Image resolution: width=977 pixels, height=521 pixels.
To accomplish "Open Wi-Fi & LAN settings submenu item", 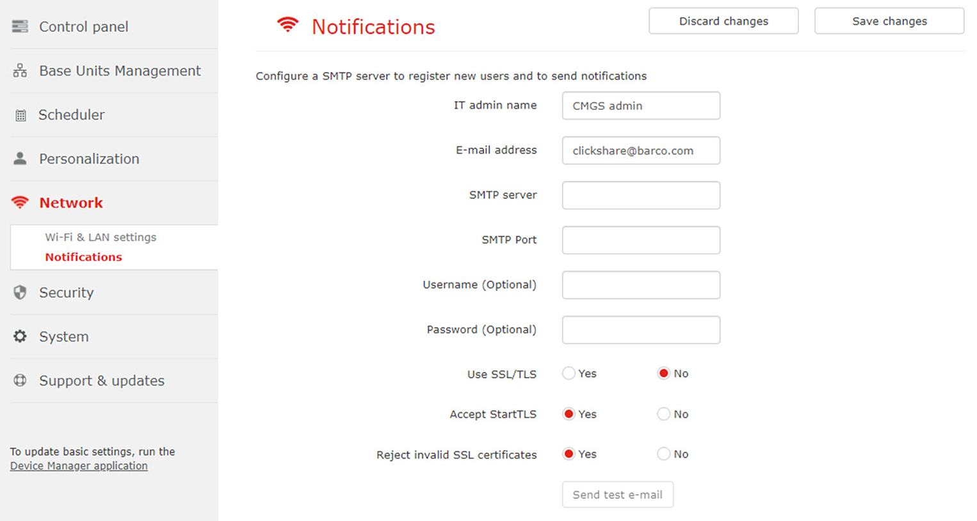I will [101, 237].
